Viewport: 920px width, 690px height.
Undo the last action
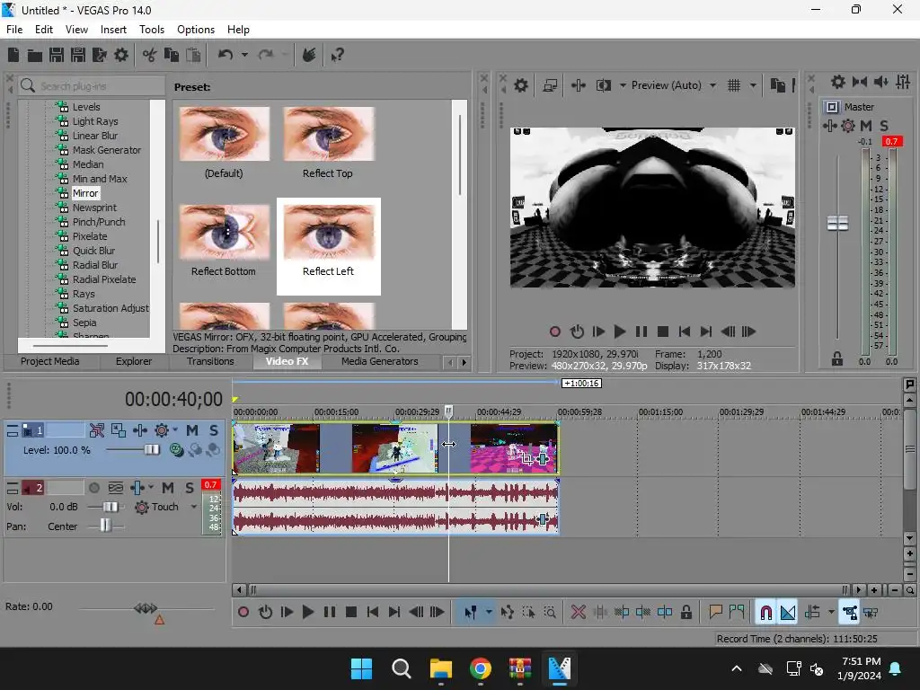coord(226,55)
